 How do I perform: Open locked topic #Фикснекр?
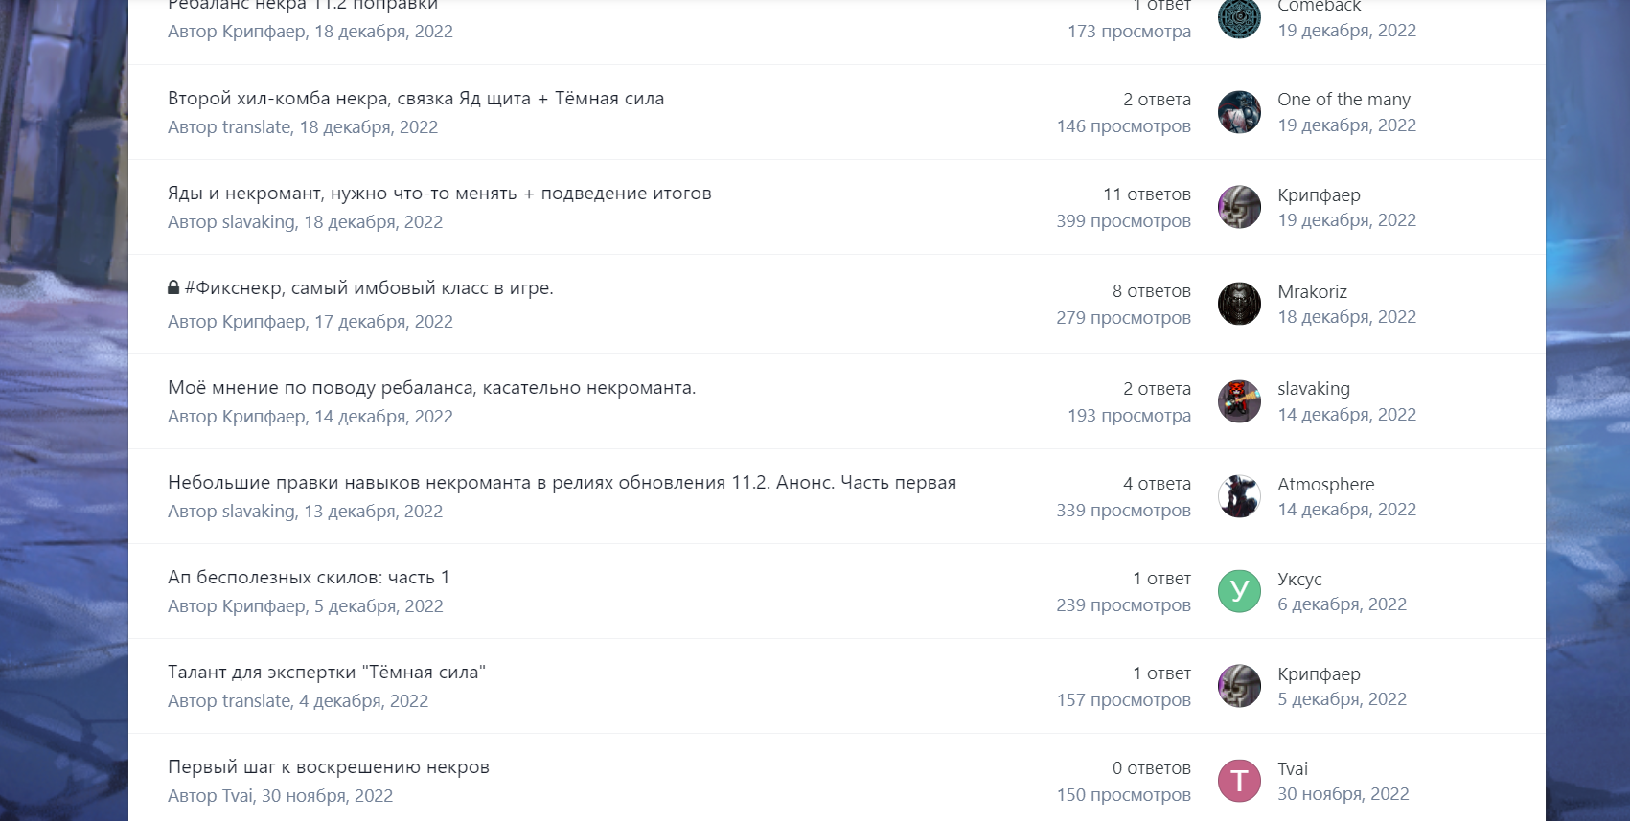click(x=369, y=288)
